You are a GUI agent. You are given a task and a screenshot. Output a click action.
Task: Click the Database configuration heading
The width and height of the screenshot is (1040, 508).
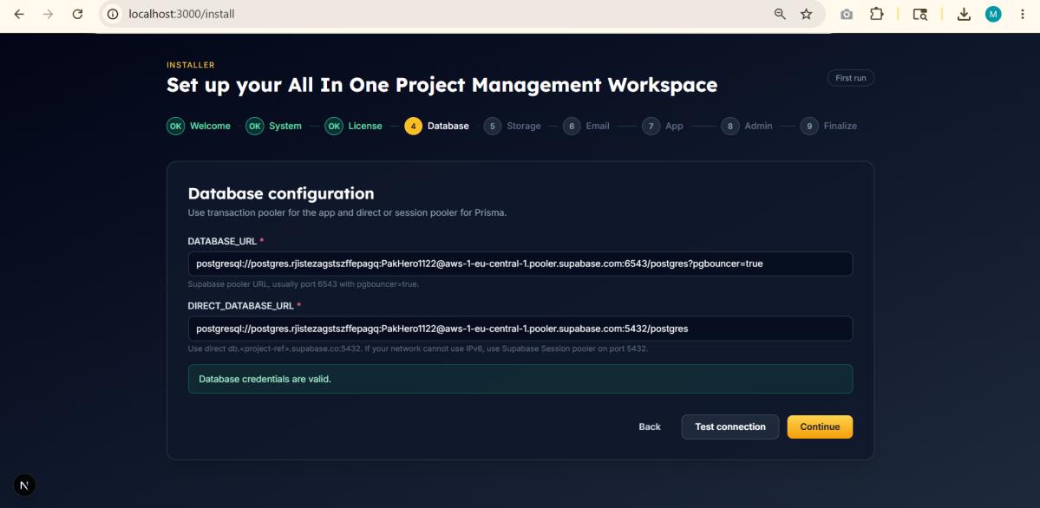281,193
